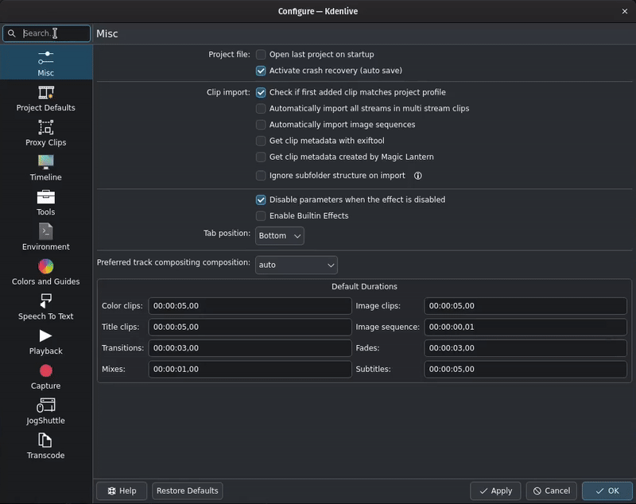Toggle Activate crash recovery auto save
636x504 pixels.
coord(261,71)
